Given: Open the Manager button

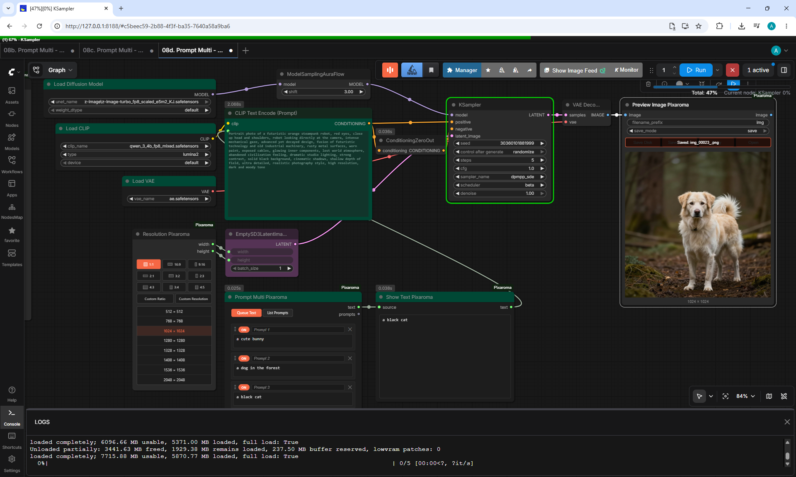Looking at the screenshot, I should 462,70.
